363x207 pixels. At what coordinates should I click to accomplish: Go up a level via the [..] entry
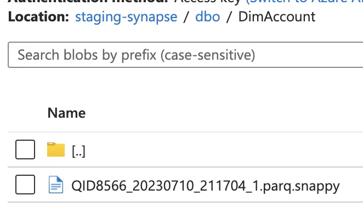pyautogui.click(x=79, y=151)
